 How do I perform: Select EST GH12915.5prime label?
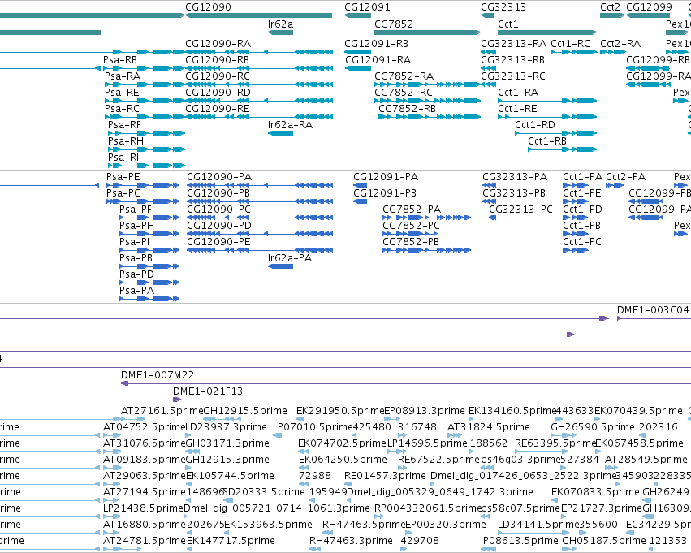(245, 411)
